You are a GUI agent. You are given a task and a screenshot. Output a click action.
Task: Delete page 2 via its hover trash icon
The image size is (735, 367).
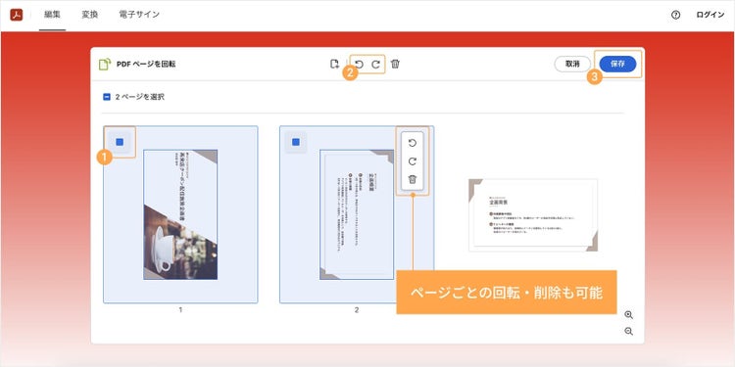(413, 179)
